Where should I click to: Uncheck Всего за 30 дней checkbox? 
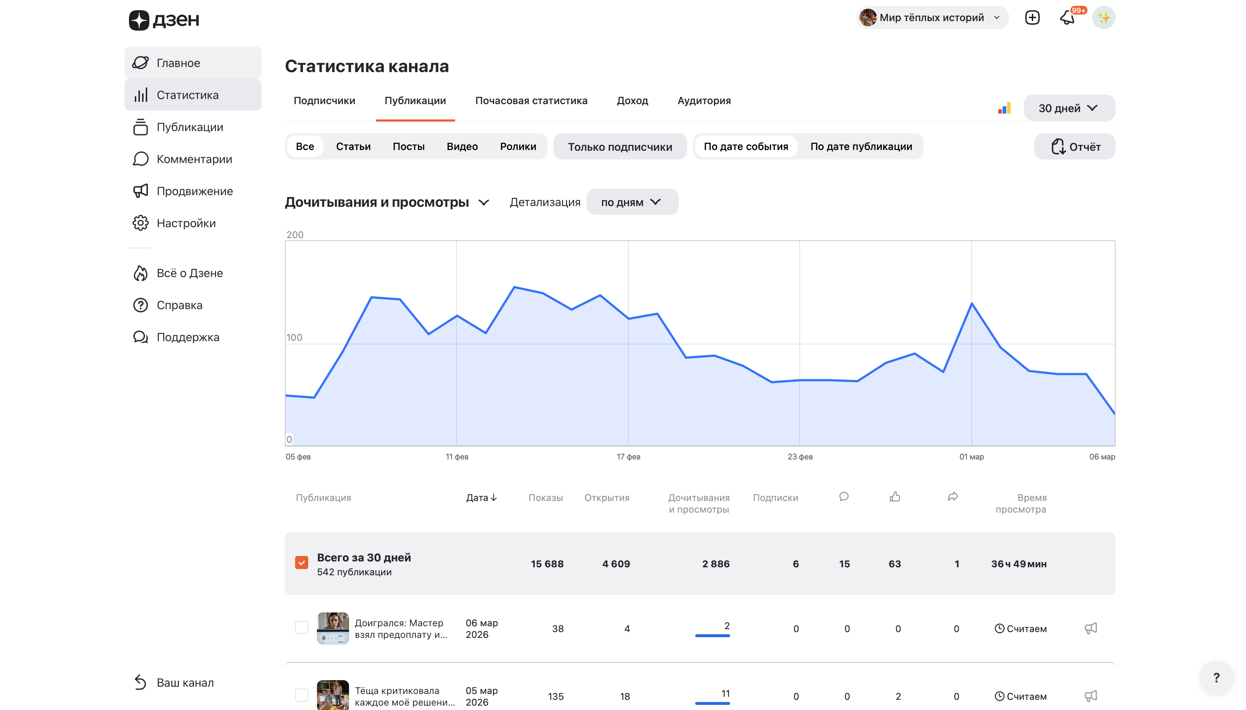(302, 563)
